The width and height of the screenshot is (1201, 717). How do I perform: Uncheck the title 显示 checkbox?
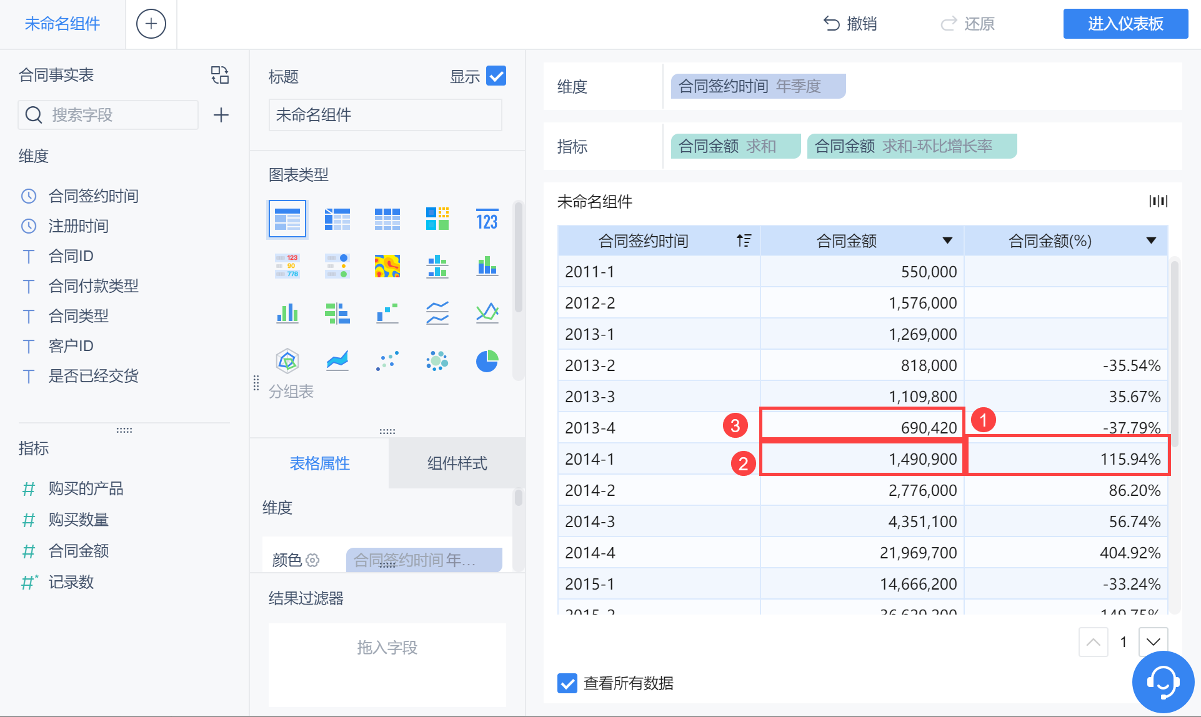[x=496, y=76]
